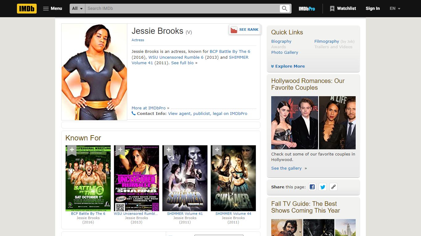Viewport: 421px width, 236px height.
Task: Click the Actress job category link
Action: tap(138, 40)
